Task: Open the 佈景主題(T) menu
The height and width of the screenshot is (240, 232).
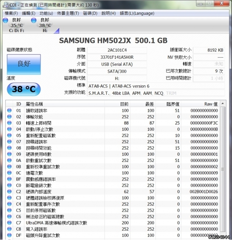Action: [68, 13]
